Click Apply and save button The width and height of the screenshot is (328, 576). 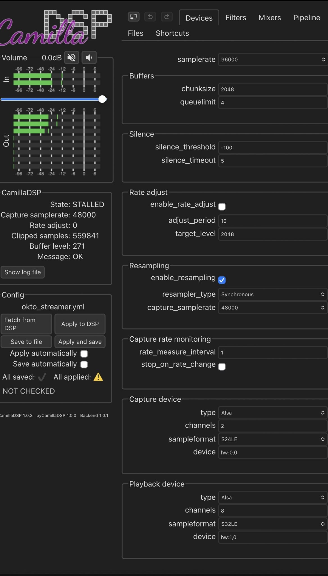(80, 342)
